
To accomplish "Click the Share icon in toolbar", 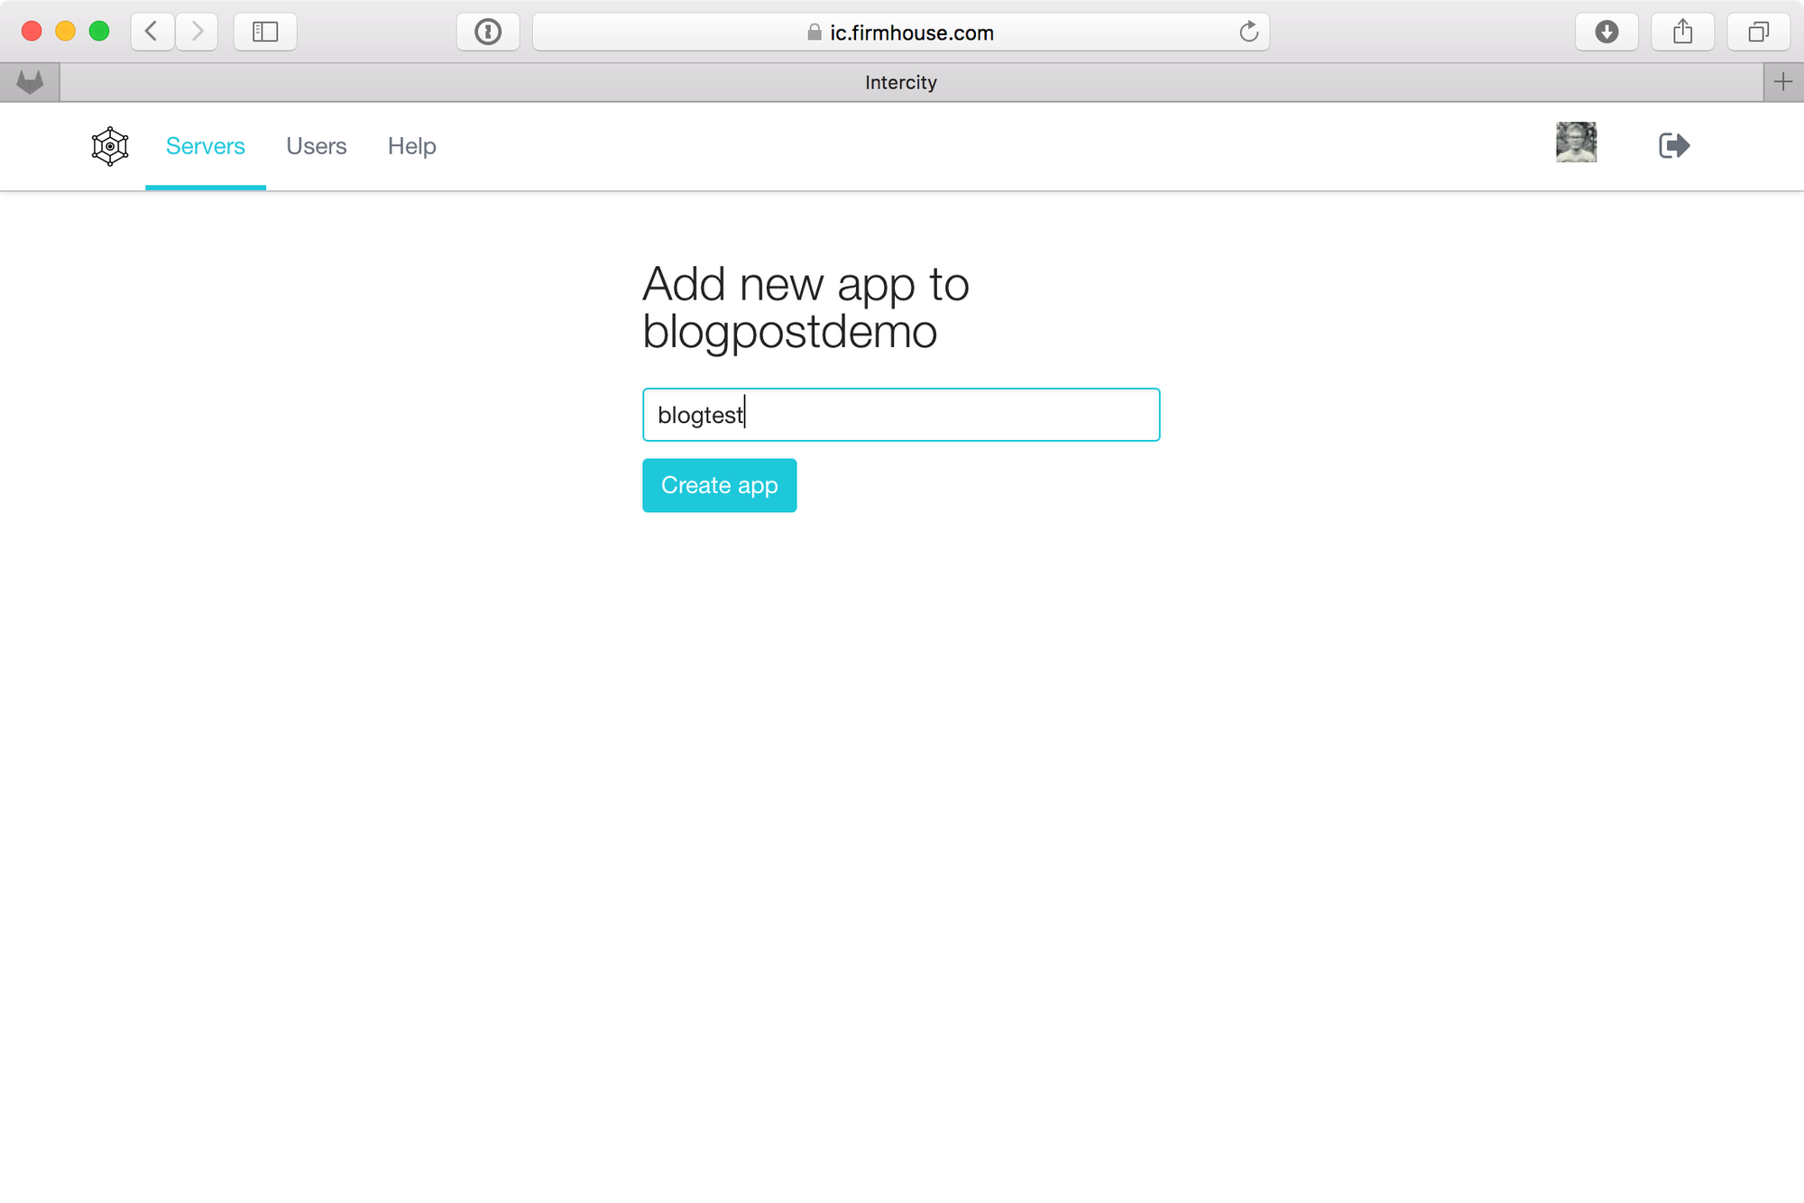I will pos(1682,32).
